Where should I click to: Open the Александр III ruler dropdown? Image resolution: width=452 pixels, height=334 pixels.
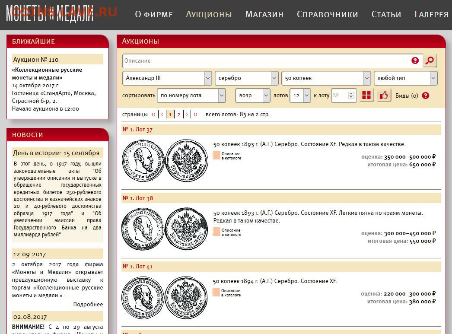pos(167,78)
